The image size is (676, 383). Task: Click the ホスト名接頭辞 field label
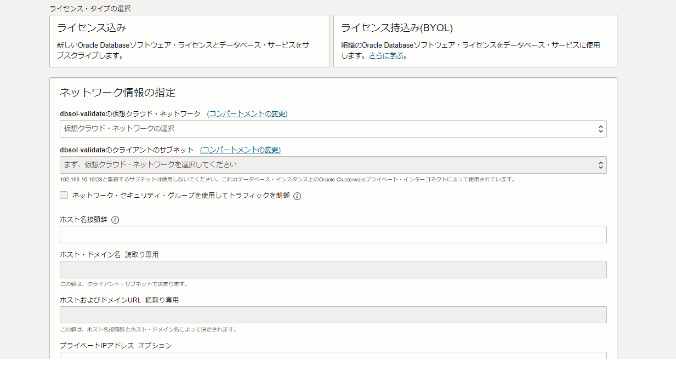[83, 220]
